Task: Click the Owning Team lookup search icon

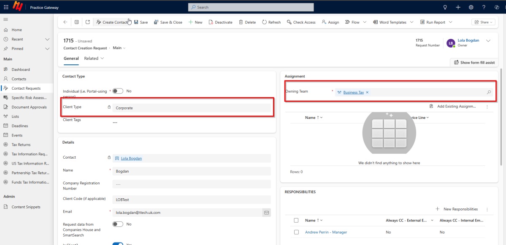Action: coord(489,92)
